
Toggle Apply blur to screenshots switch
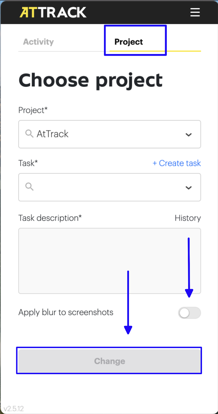tap(189, 313)
